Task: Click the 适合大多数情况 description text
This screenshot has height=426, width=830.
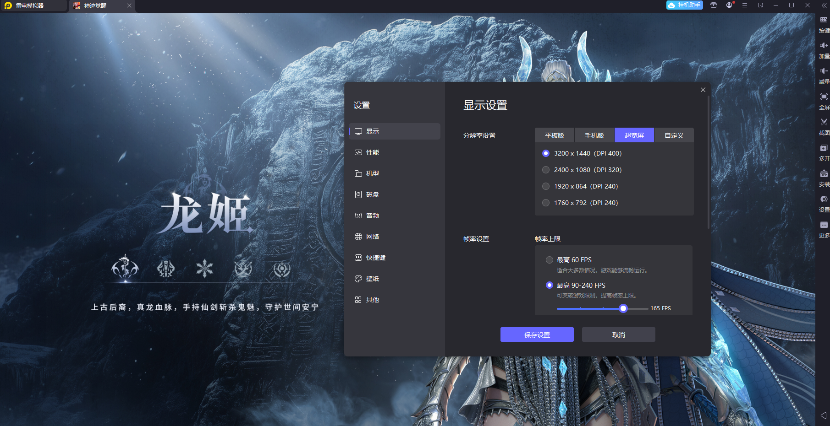Action: pyautogui.click(x=603, y=270)
